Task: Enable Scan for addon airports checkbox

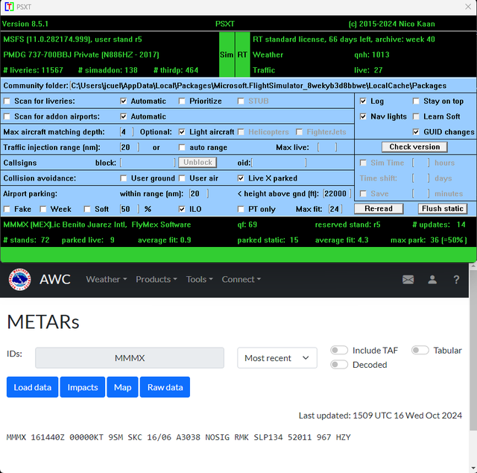Action: (x=7, y=116)
